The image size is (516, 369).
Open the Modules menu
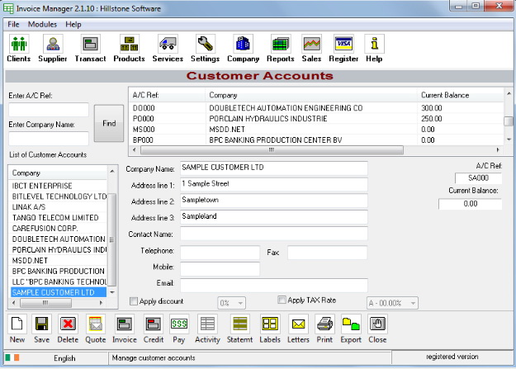(x=42, y=24)
